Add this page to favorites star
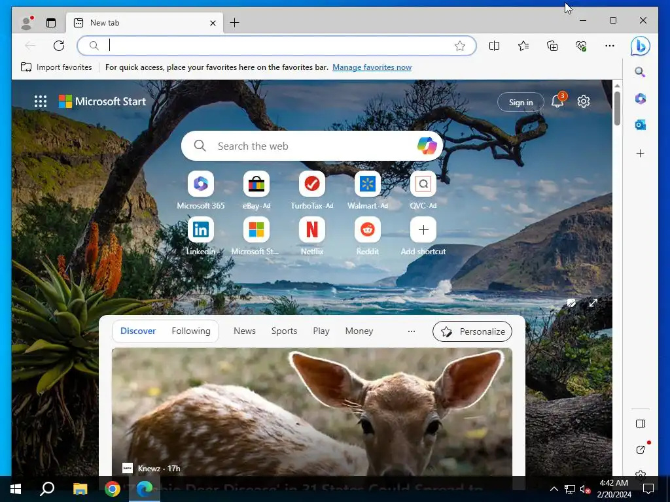This screenshot has width=670, height=502. coord(460,46)
